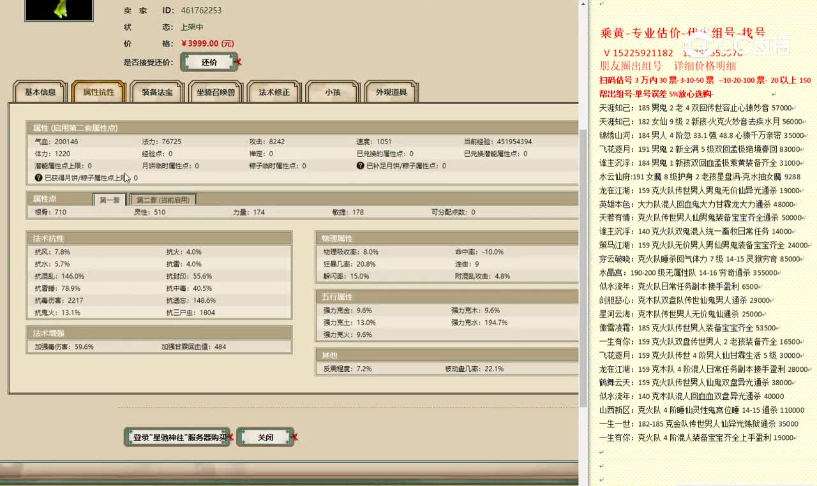Click the 敏捷: 178 value
The width and height of the screenshot is (817, 486).
coord(348,212)
